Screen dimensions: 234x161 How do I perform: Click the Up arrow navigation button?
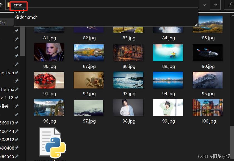click(1, 5)
